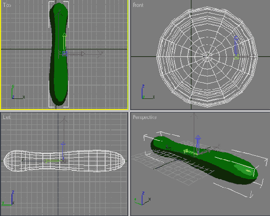Click blue Z-axis arrow in Perspective viewport

(198, 144)
